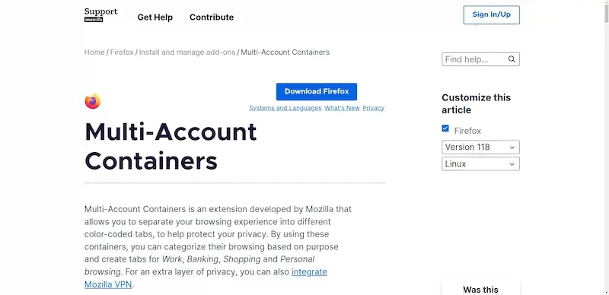Open the Get Help menu

pyautogui.click(x=155, y=17)
